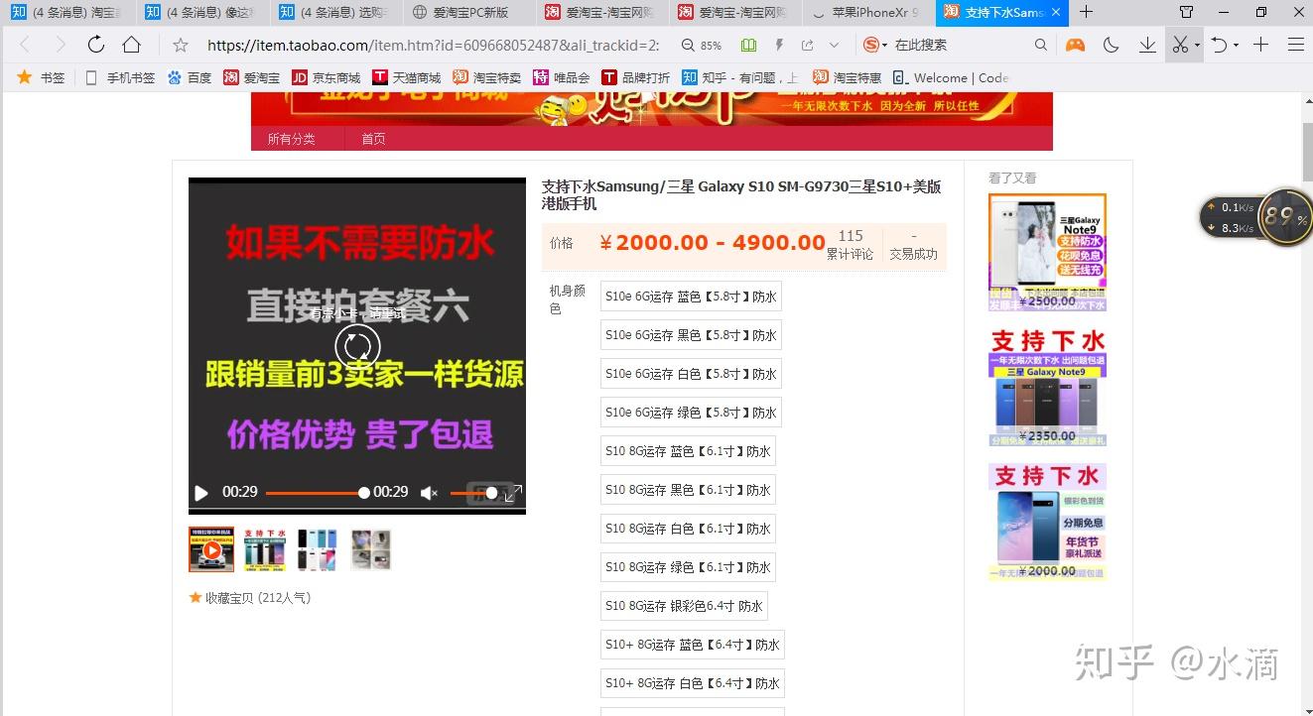This screenshot has width=1313, height=716.
Task: Select S10 8G运存 银彩色6.4寸 option
Action: (x=684, y=606)
